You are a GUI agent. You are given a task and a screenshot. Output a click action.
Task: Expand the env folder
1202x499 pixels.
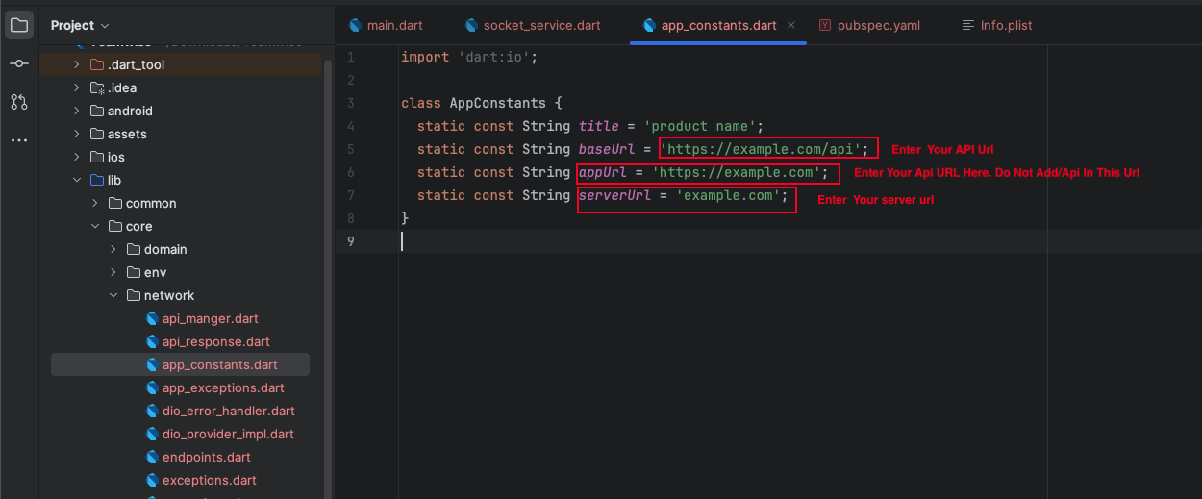(113, 272)
